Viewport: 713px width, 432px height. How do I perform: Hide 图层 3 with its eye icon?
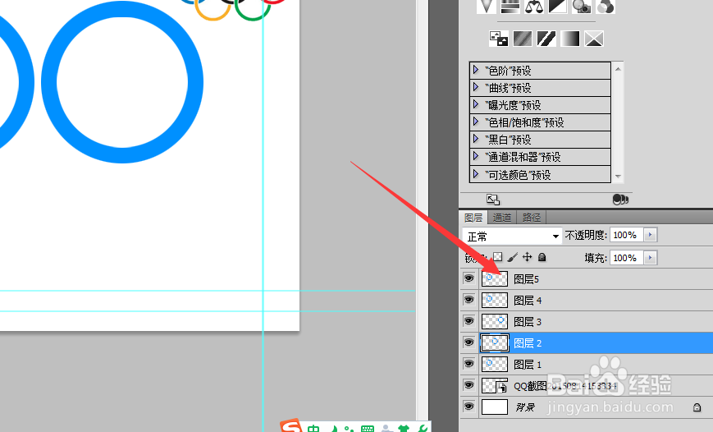coord(468,321)
